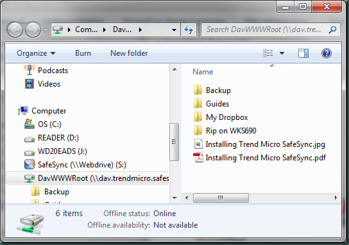Image resolution: width=349 pixels, height=245 pixels.
Task: Select the 'Dav...' breadcrumb segment
Action: pyautogui.click(x=122, y=30)
